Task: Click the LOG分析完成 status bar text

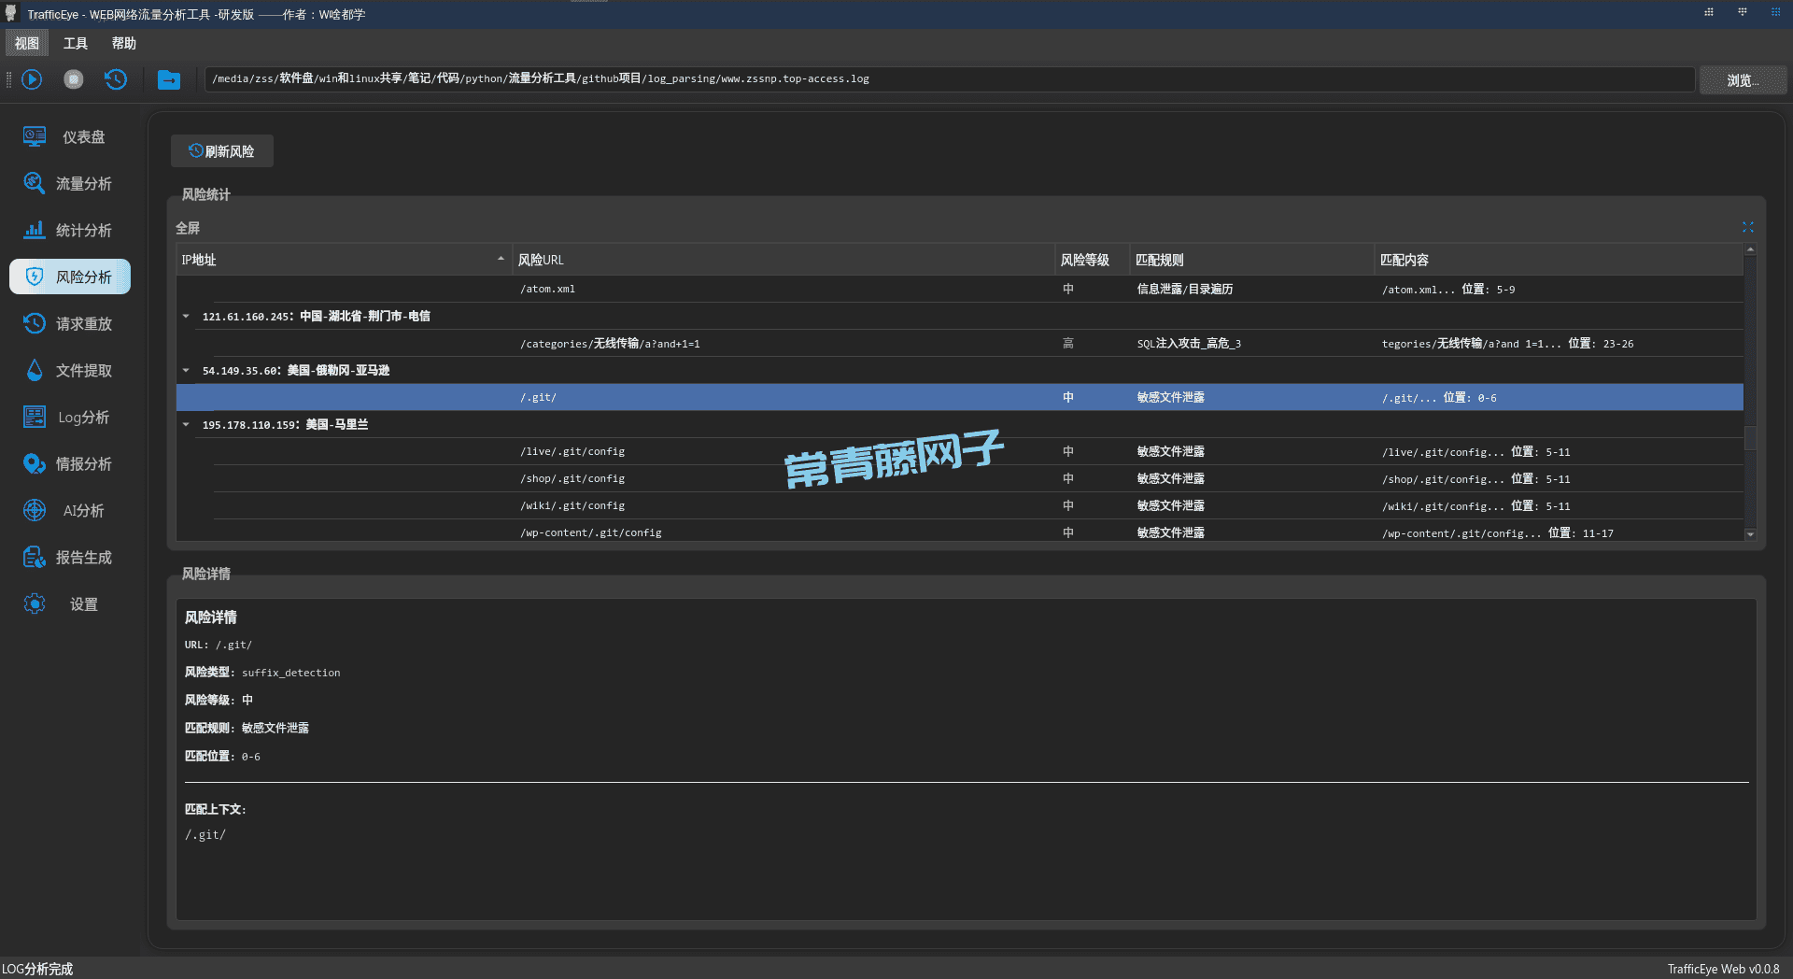Action: [37, 969]
